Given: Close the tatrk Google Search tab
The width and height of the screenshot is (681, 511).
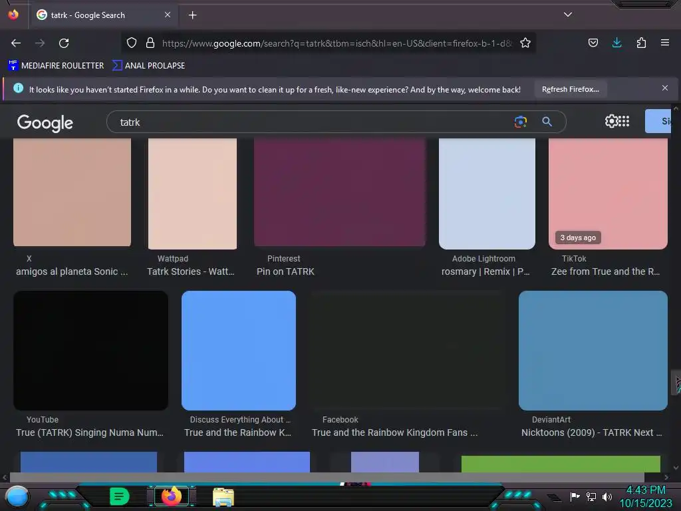Looking at the screenshot, I should pos(168,15).
